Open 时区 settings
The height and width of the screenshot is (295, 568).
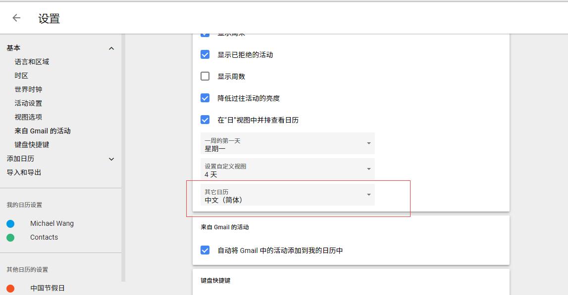[x=21, y=75]
